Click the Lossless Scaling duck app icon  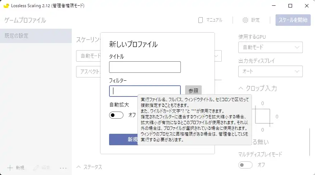pos(6,6)
